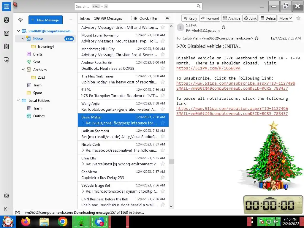The image size is (304, 228).
Task: Open the 511PA.com/R/1GSWCPA link
Action: (208, 68)
